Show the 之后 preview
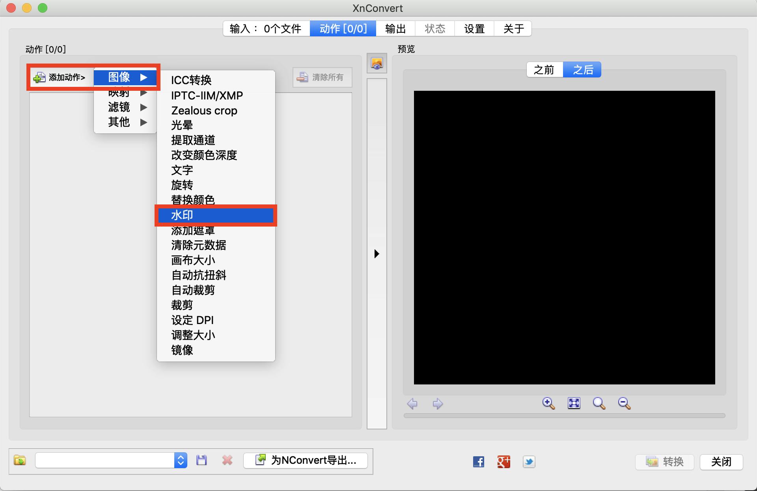Viewport: 757px width, 491px height. [582, 70]
